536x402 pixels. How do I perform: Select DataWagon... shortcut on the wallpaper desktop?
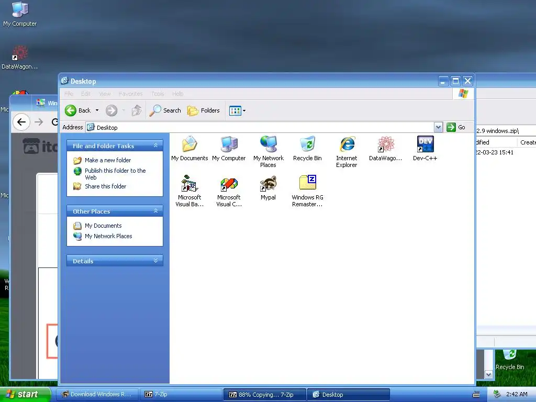point(20,58)
